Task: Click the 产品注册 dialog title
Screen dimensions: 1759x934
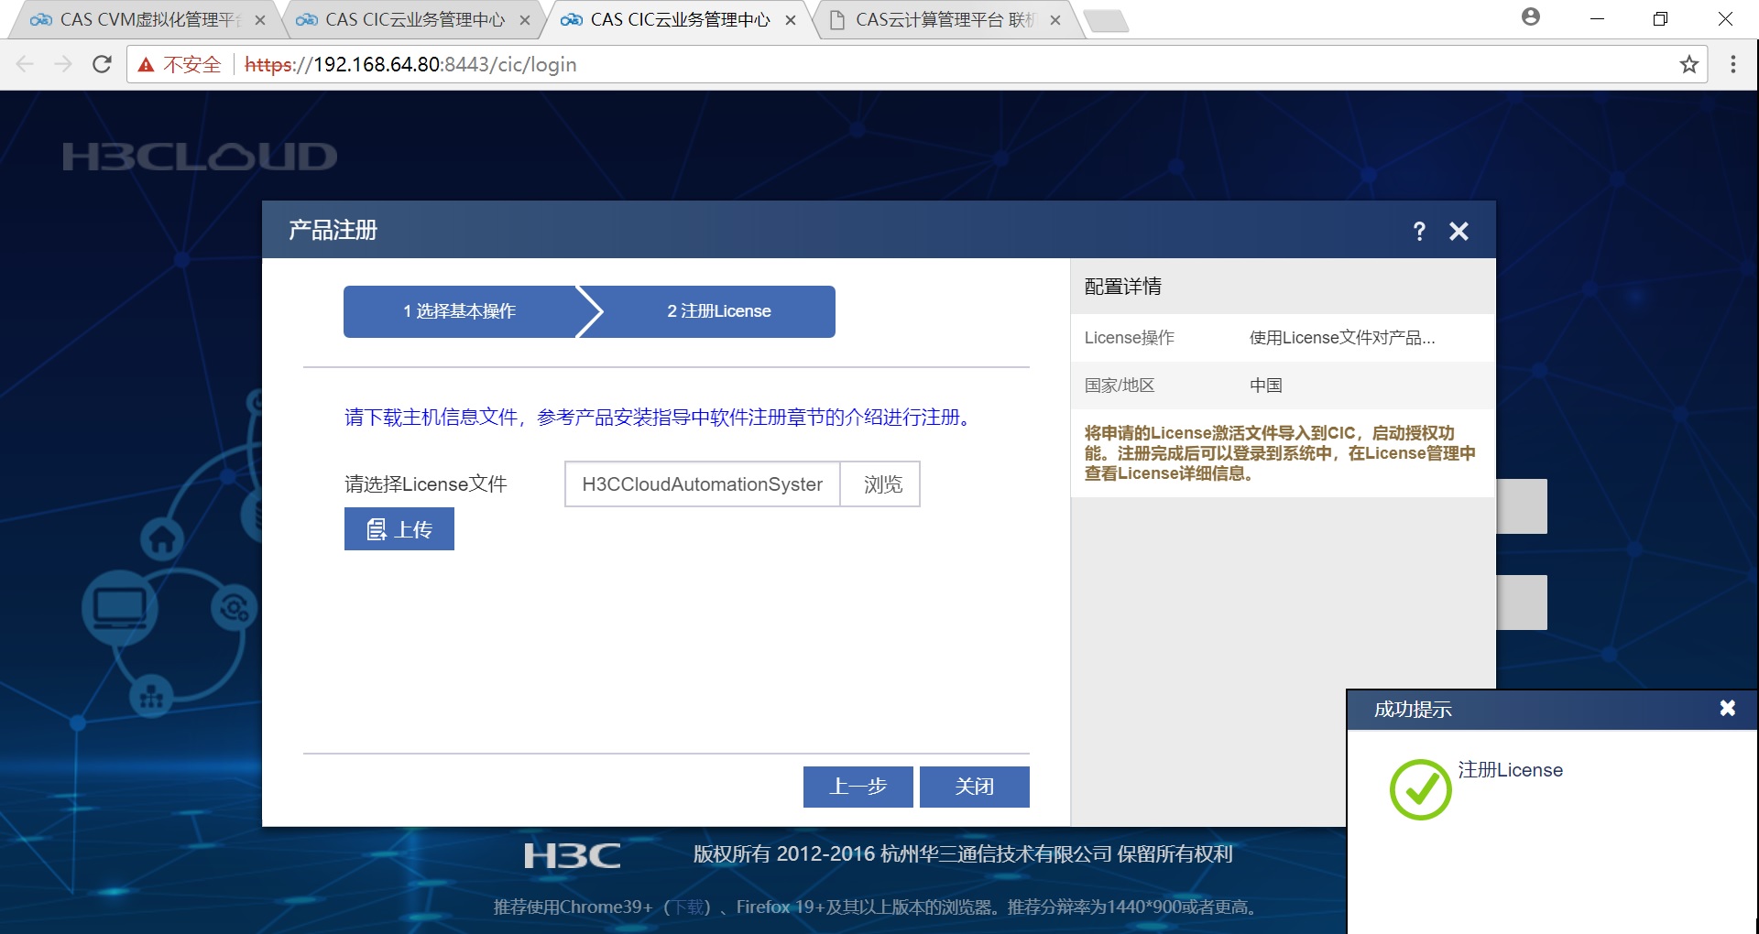Action: tap(333, 230)
